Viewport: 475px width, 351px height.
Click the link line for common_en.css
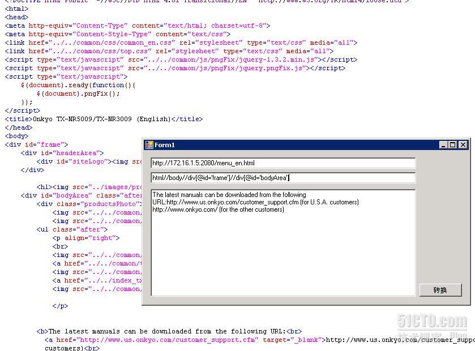pyautogui.click(x=181, y=42)
